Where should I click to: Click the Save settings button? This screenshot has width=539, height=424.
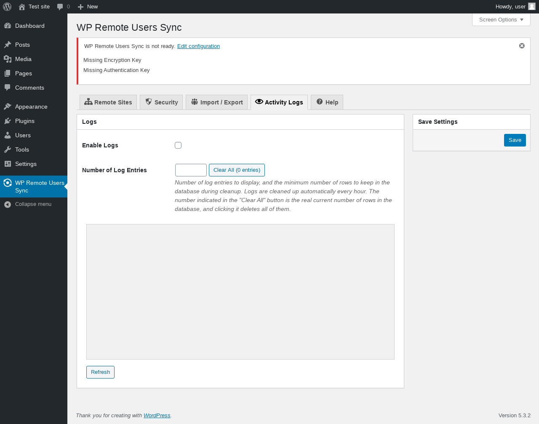pos(515,140)
